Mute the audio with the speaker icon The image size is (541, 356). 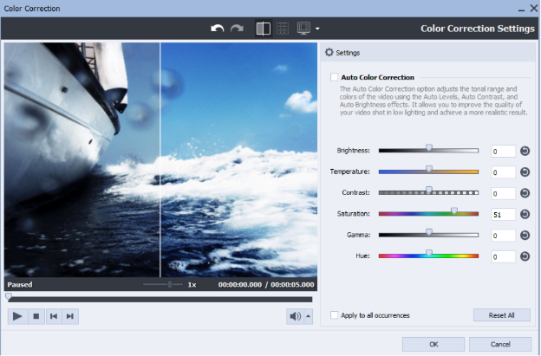[295, 316]
